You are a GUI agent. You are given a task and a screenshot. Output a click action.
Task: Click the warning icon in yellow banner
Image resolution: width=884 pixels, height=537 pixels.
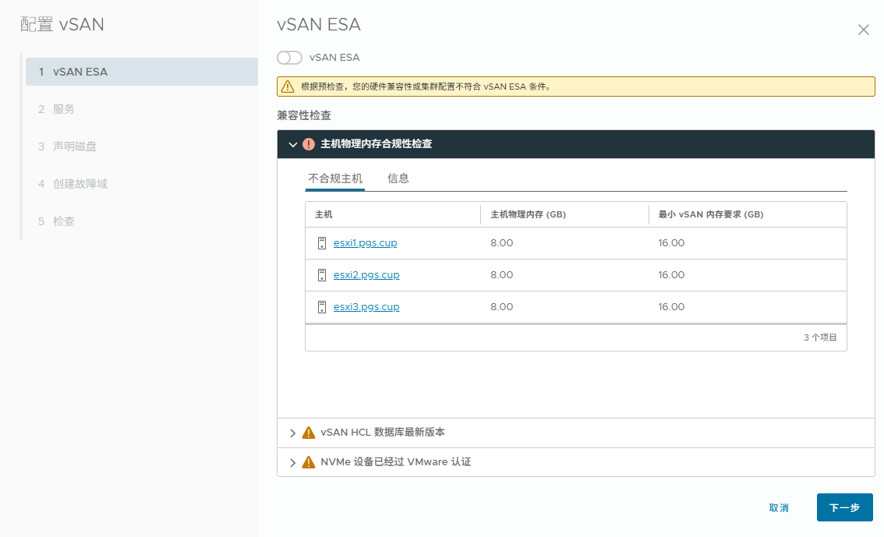click(x=288, y=87)
